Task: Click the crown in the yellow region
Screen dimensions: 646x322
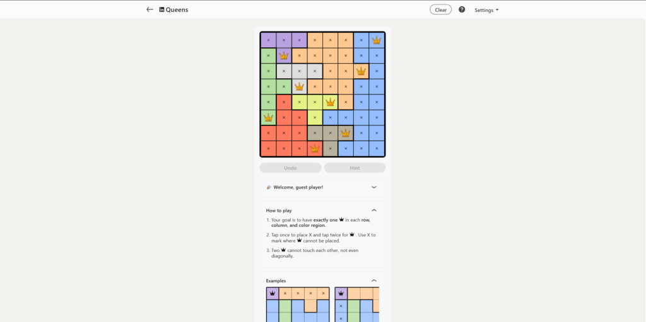Action: (x=330, y=102)
